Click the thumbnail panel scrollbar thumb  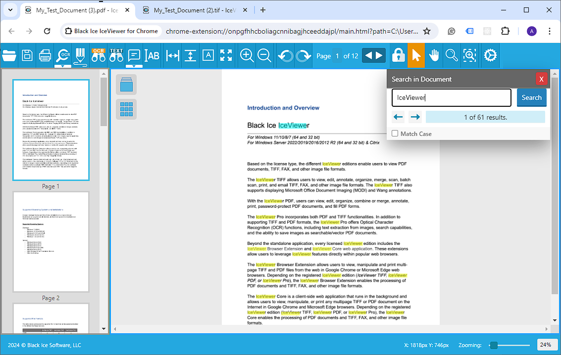tap(104, 102)
